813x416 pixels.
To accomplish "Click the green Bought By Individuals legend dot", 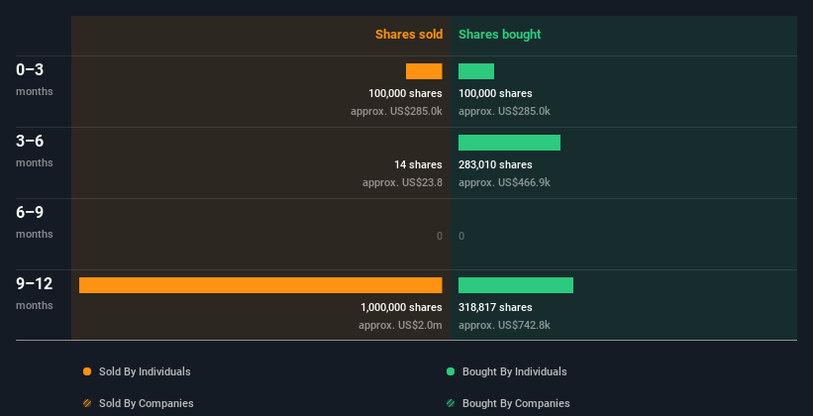I will pos(451,371).
